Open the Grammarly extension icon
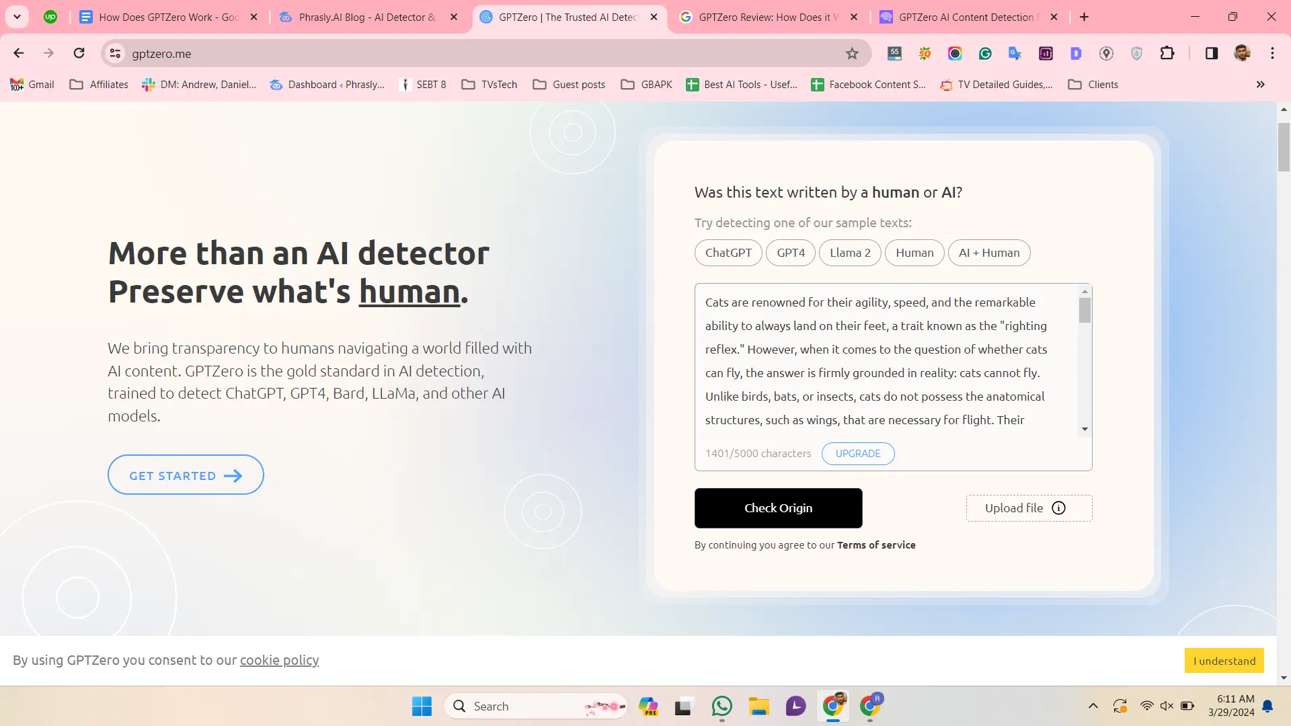Viewport: 1291px width, 726px height. (x=985, y=53)
